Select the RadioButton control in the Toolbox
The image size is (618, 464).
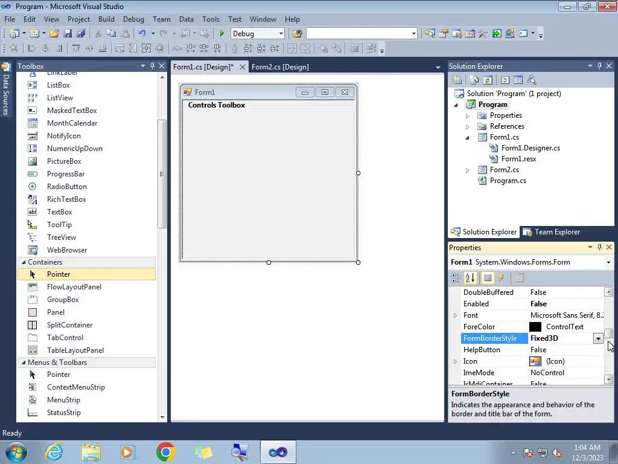pyautogui.click(x=66, y=187)
